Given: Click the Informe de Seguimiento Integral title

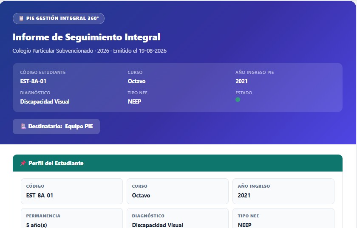Looking at the screenshot, I should click(x=87, y=37).
